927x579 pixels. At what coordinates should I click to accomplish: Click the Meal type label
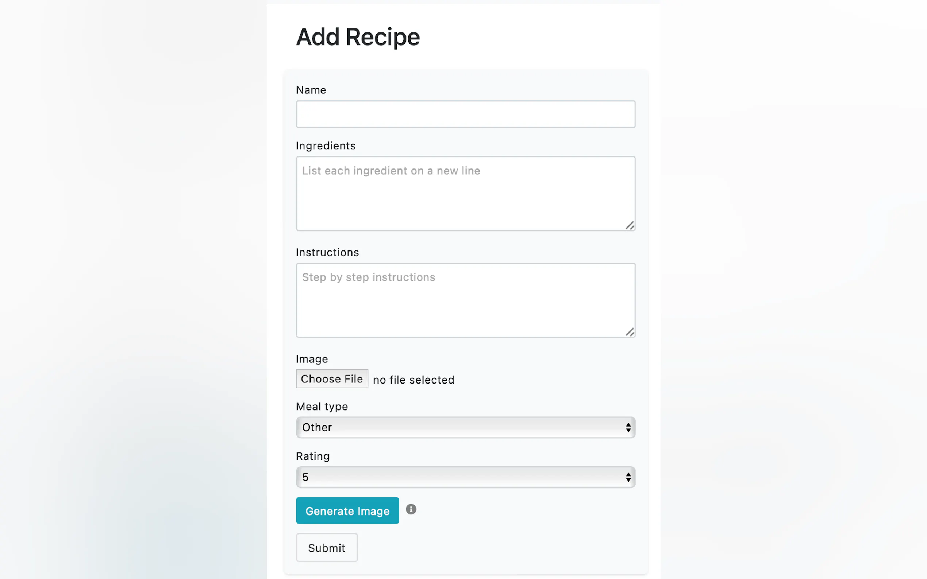click(322, 407)
